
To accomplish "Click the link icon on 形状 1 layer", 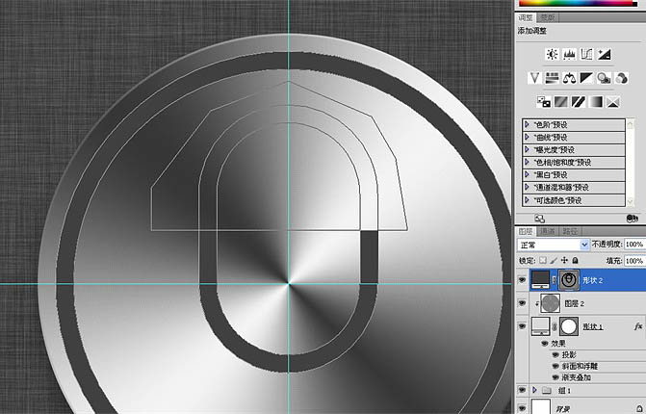I will tap(555, 326).
